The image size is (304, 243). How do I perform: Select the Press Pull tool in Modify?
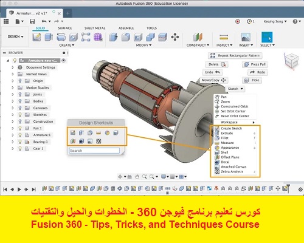click(x=113, y=37)
